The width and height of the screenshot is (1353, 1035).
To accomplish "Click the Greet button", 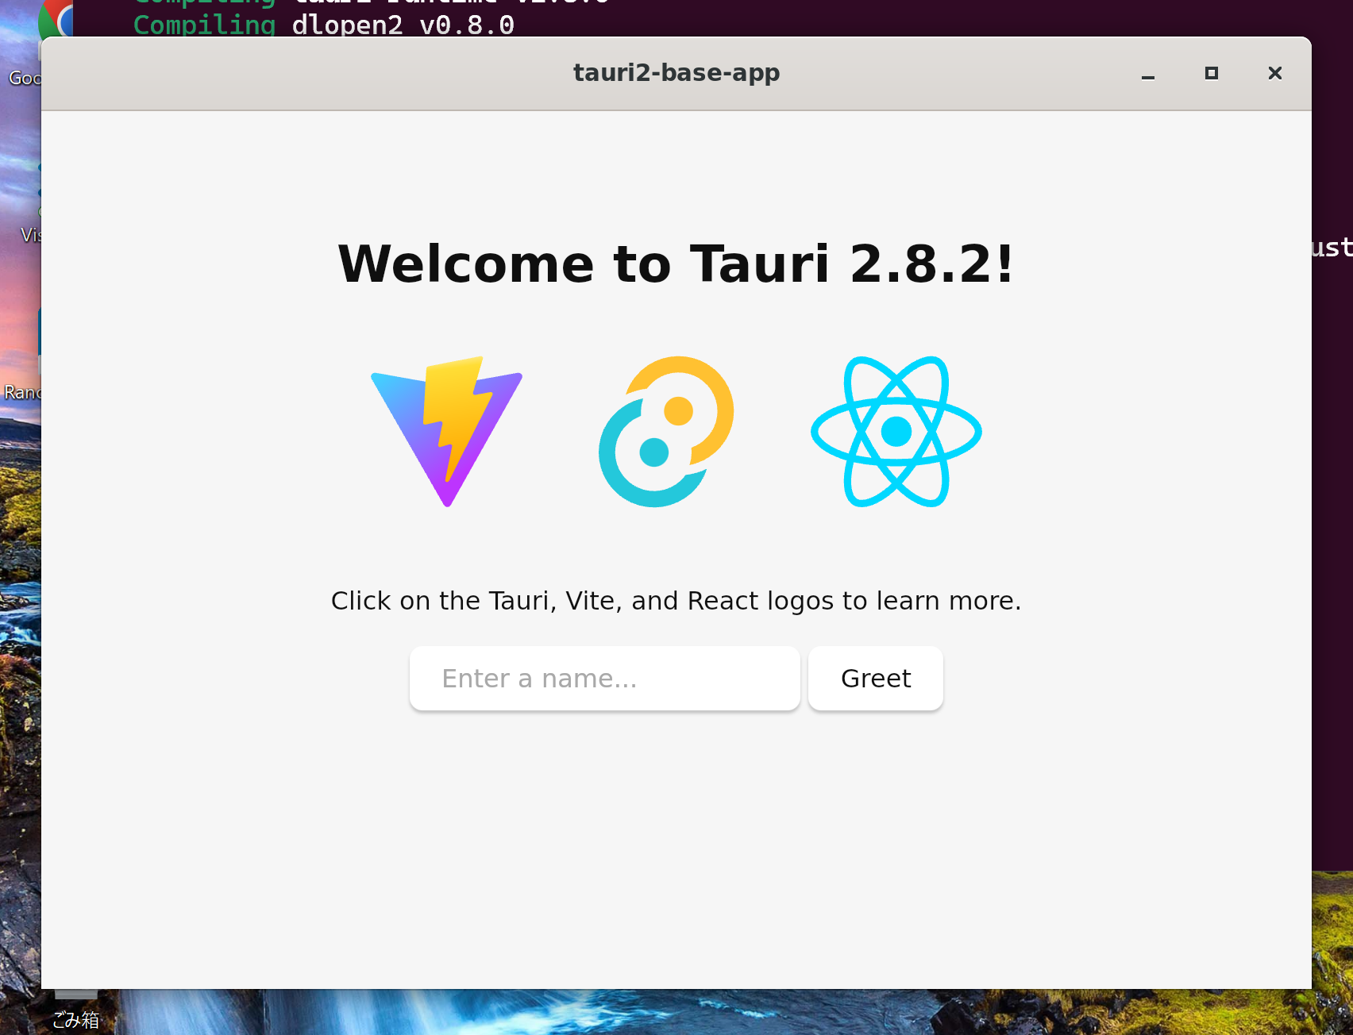I will 876,679.
